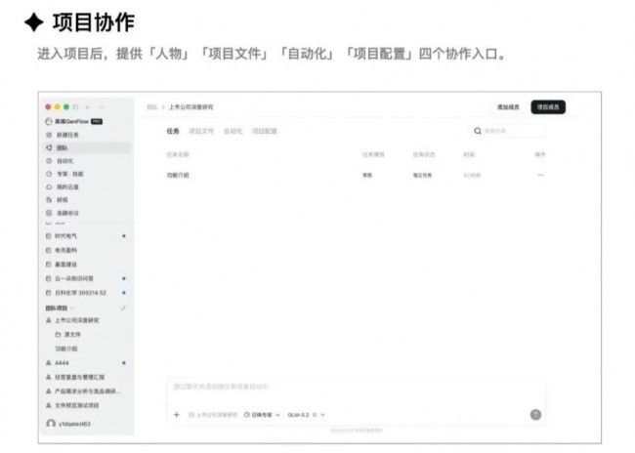Click the plus attach icon in chat box

pos(177,415)
